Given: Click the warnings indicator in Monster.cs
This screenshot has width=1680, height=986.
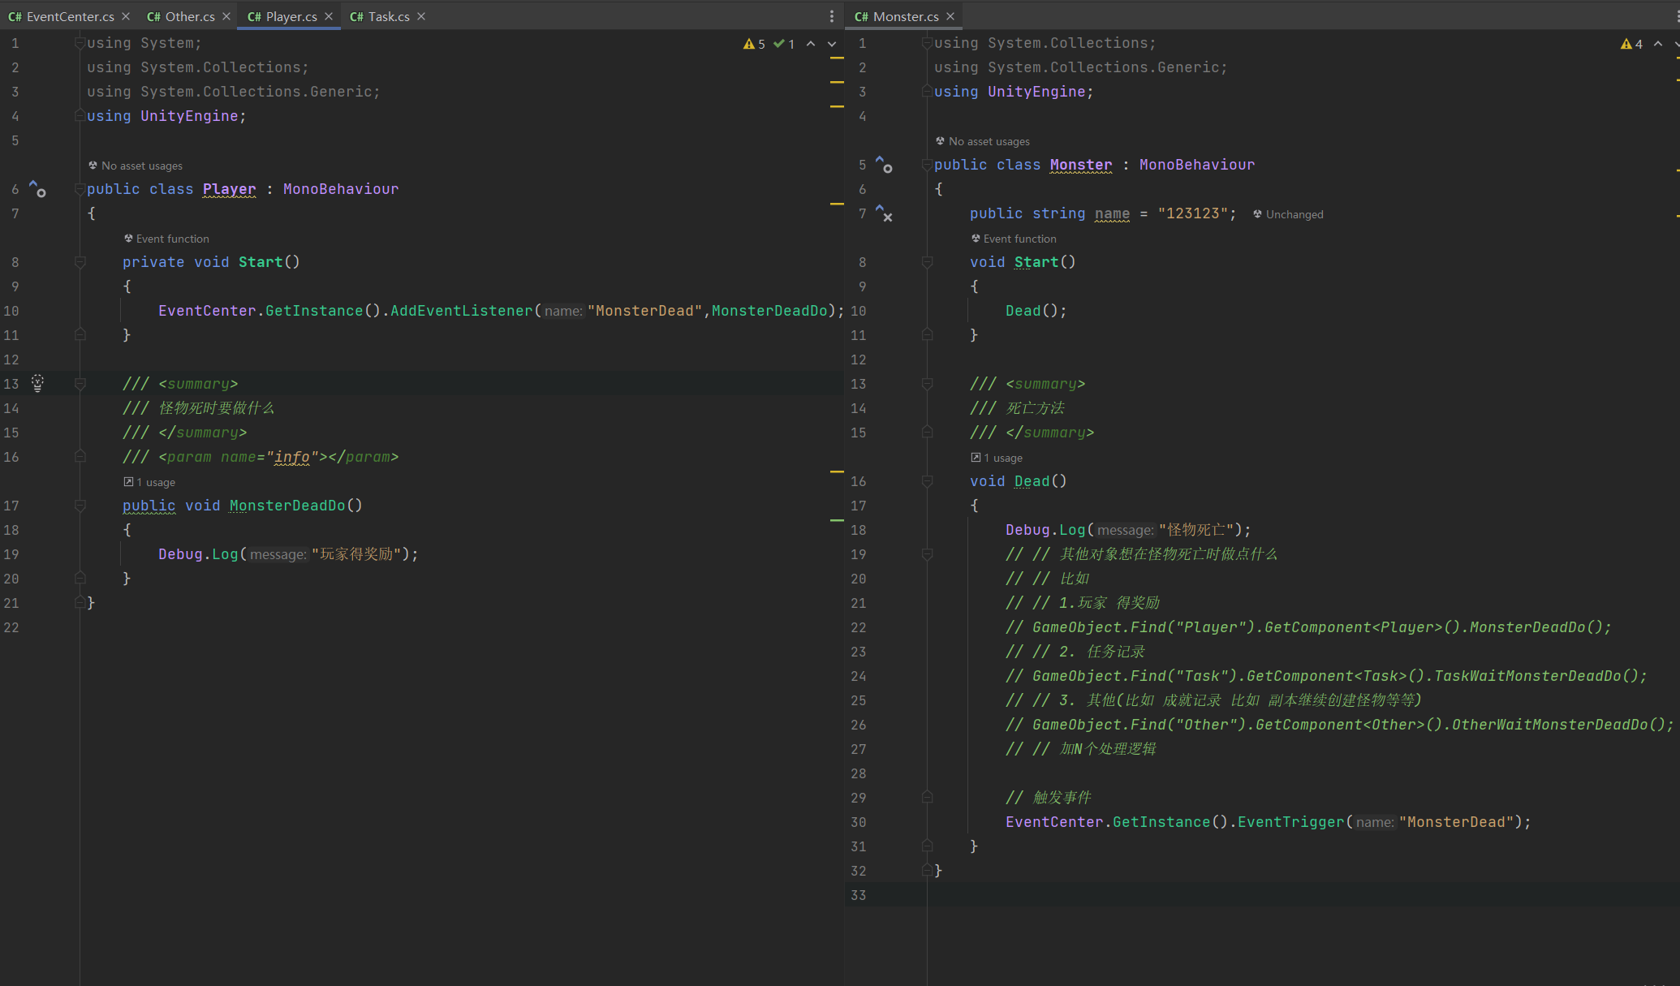Looking at the screenshot, I should point(1631,44).
